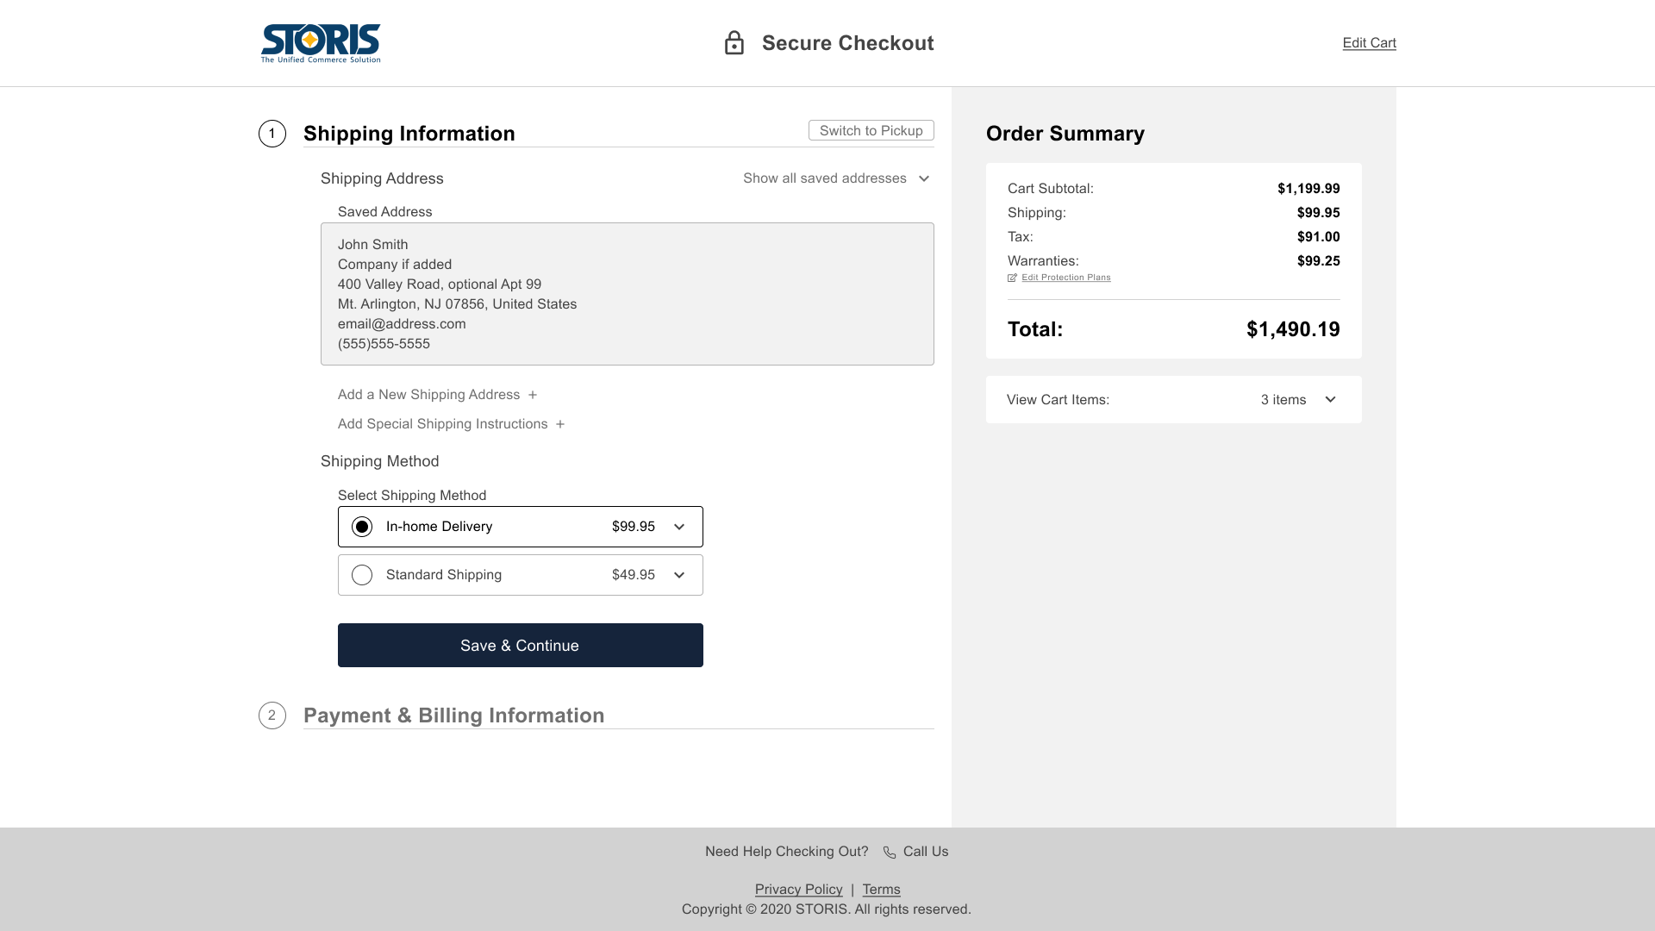The height and width of the screenshot is (931, 1655).
Task: Click the plus icon beside Add a New Shipping Address
Action: 533,395
